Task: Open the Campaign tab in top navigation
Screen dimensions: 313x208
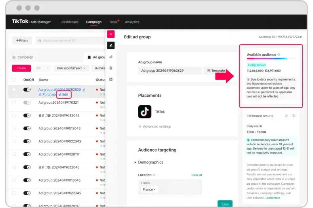Action: pos(94,22)
